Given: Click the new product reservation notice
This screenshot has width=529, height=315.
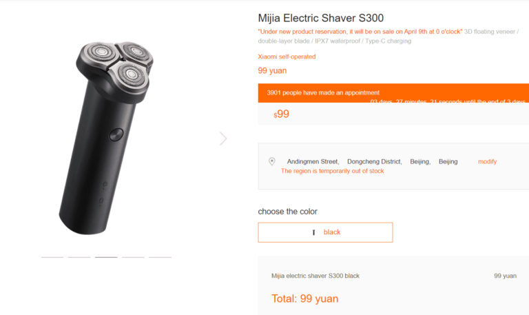Looking at the screenshot, I should (360, 32).
